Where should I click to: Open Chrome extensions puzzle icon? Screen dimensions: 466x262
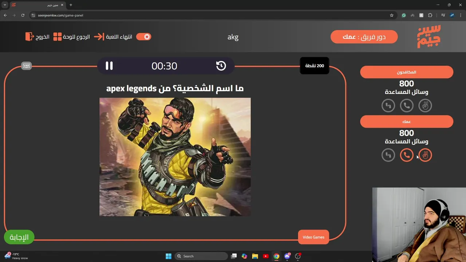coord(430,15)
